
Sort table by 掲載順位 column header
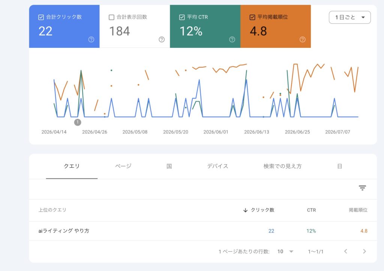[x=358, y=210]
